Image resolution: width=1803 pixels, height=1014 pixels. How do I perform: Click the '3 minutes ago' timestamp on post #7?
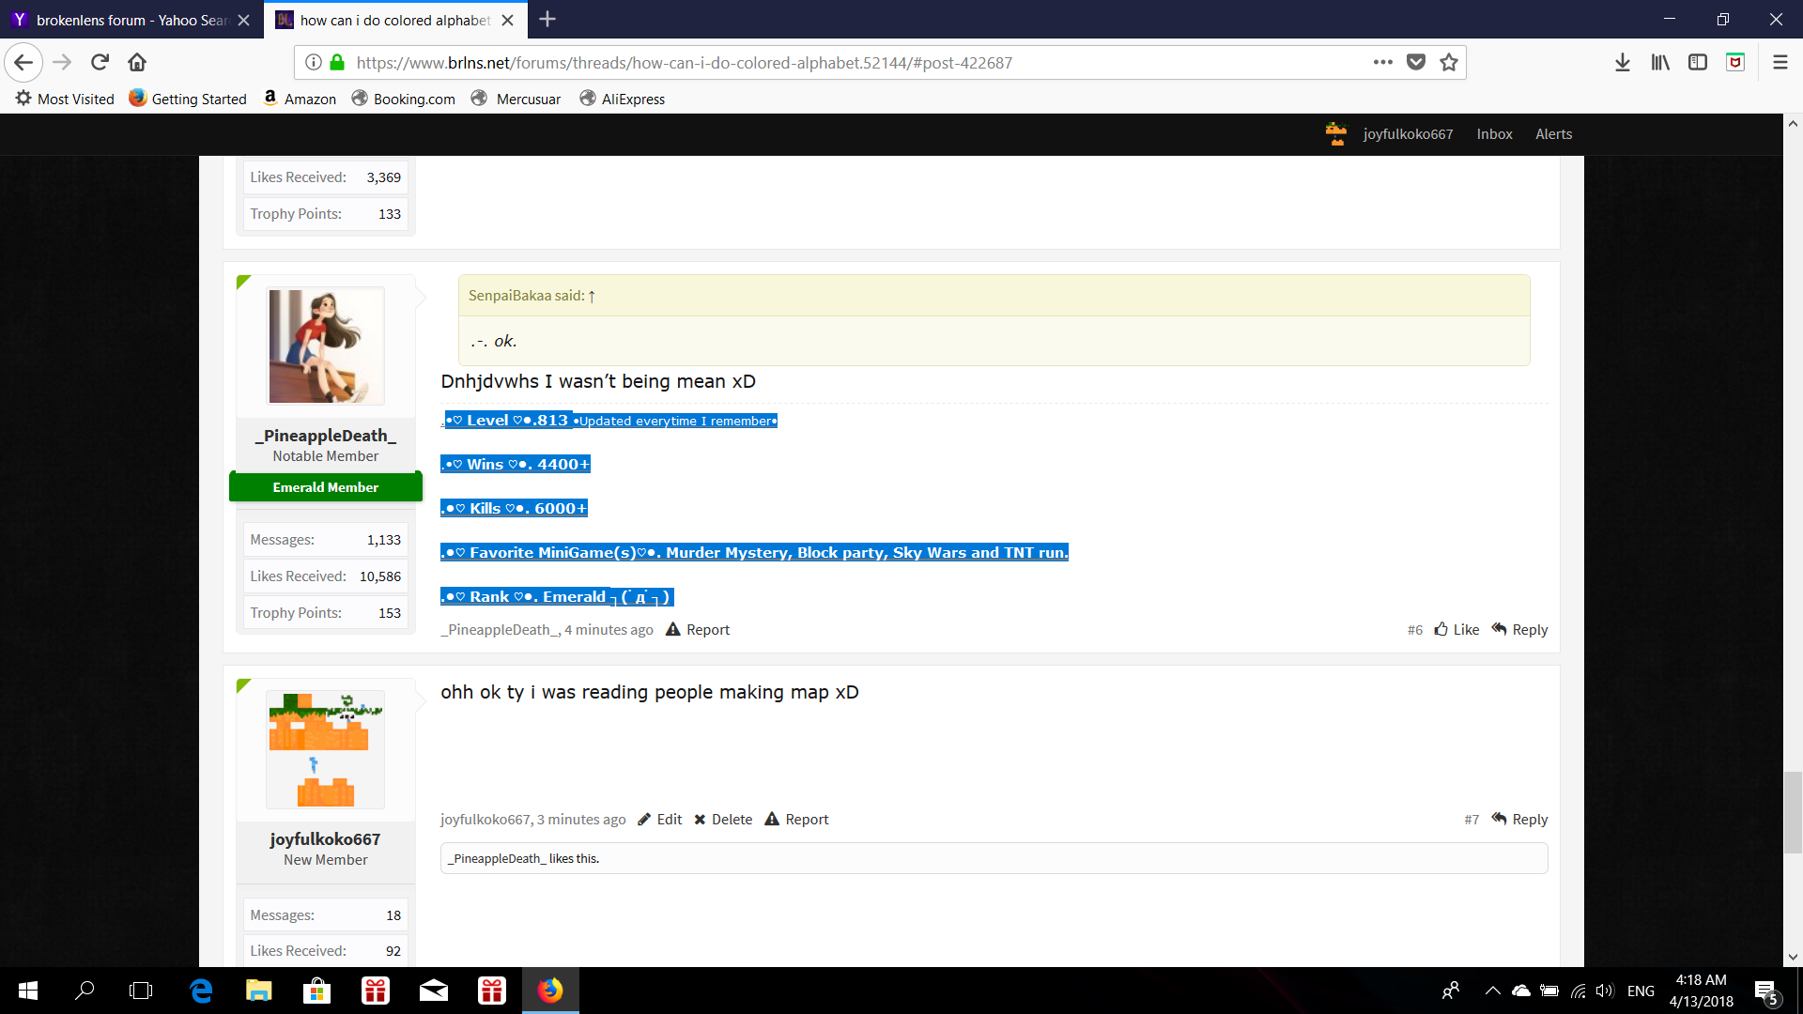pos(581,820)
